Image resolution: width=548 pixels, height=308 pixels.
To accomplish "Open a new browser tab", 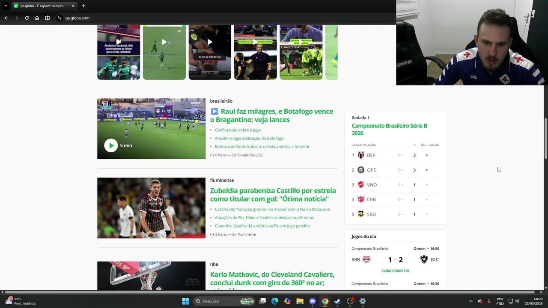I will click(83, 6).
